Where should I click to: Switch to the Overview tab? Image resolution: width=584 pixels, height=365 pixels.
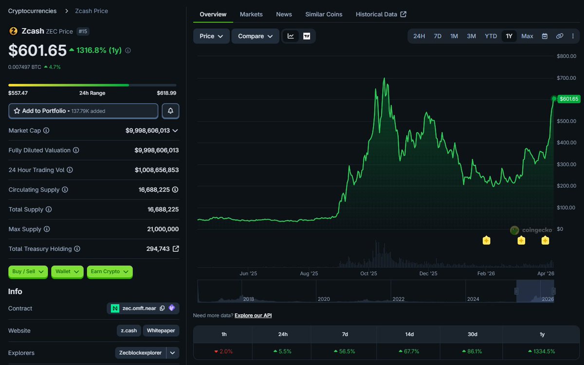click(213, 14)
